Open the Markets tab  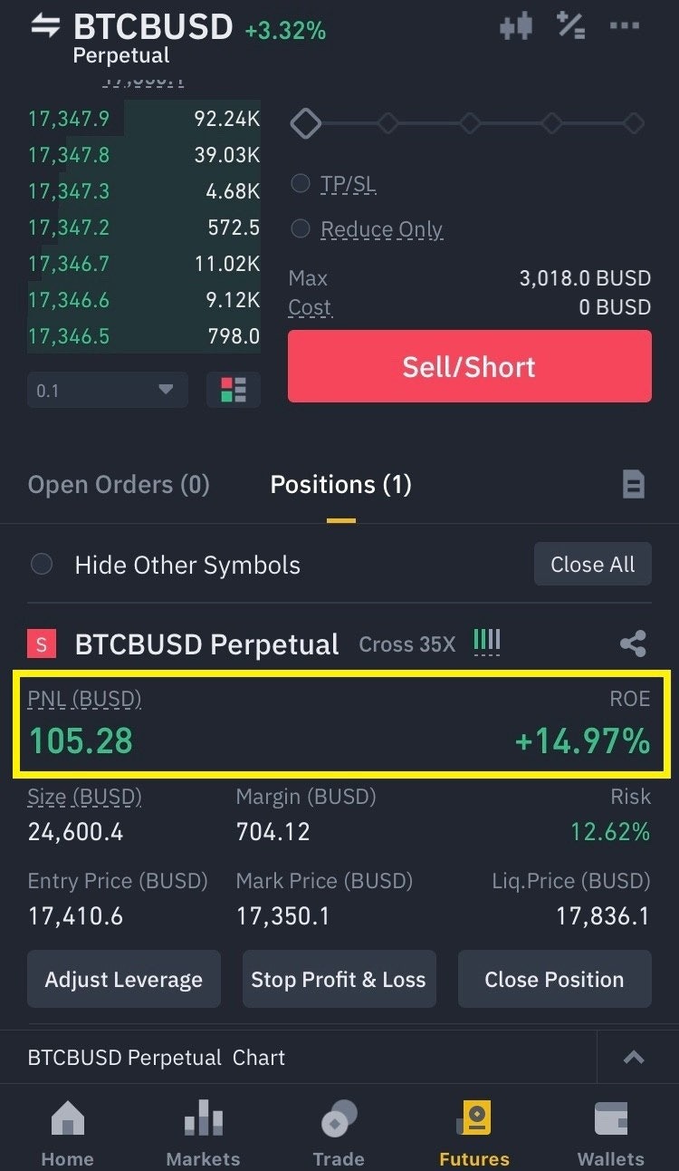pos(203,1131)
